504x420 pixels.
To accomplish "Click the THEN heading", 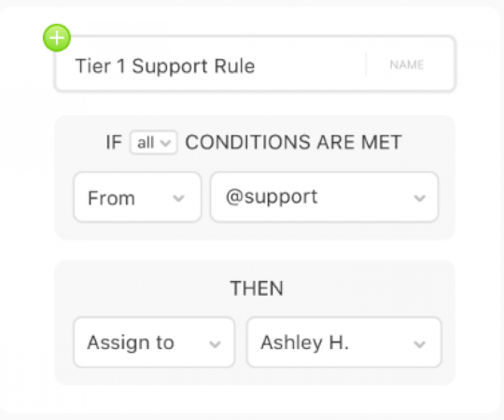I will coord(257,288).
